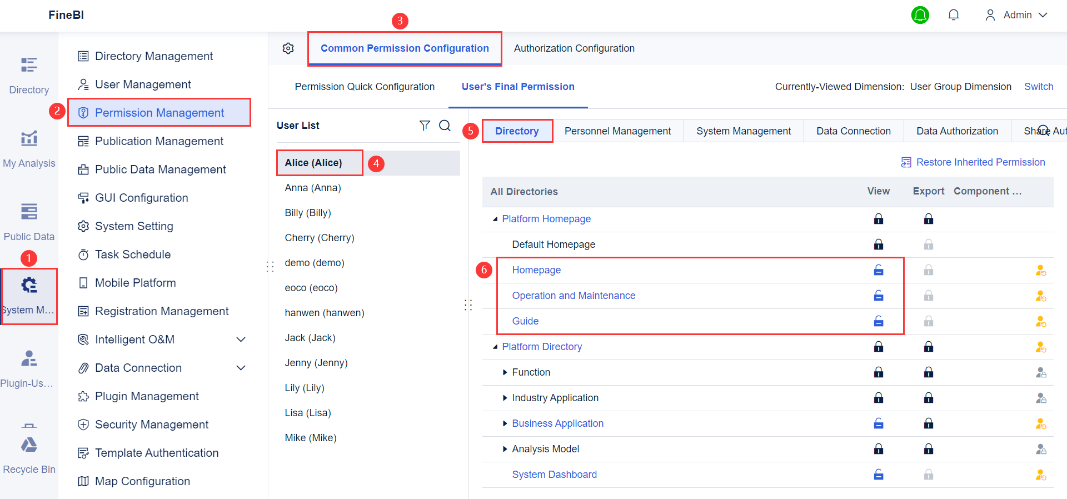Toggle View lock for Business Application
The height and width of the screenshot is (499, 1067).
[879, 423]
